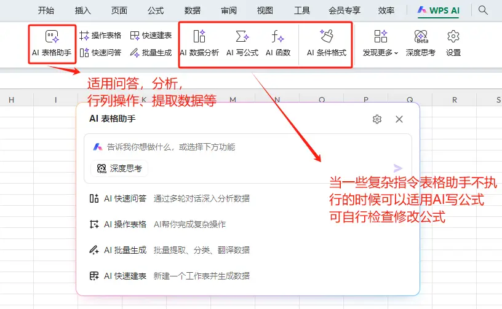The height and width of the screenshot is (309, 502).
Task: Switch to the 页面 tab
Action: tap(119, 10)
